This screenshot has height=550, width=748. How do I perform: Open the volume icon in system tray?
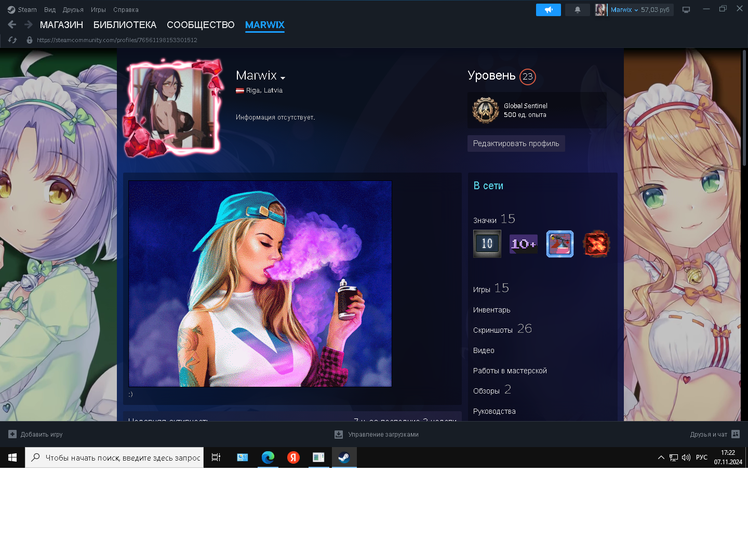[x=686, y=457]
